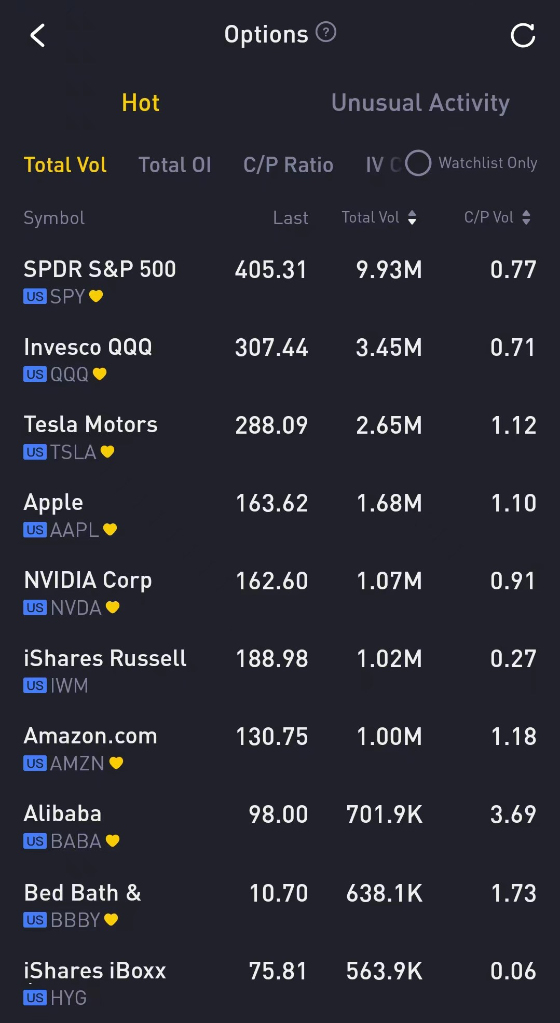Select the Total OI filter
The image size is (560, 1023).
coord(175,165)
